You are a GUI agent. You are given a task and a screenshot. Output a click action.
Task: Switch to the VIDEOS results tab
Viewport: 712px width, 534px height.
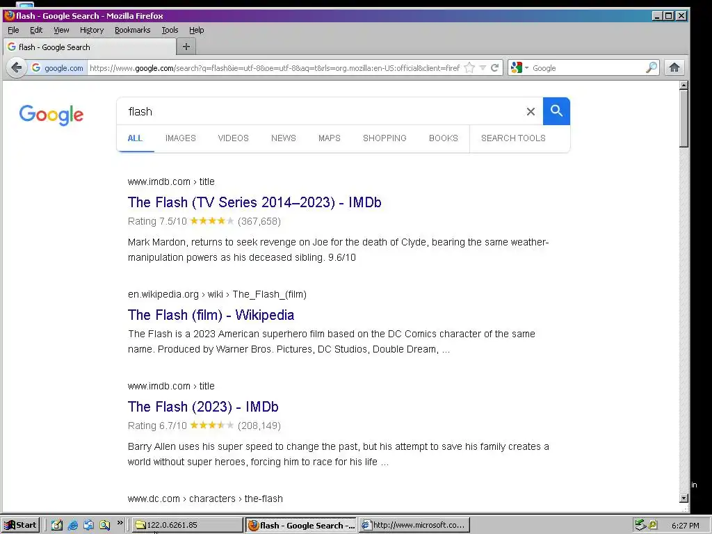[233, 138]
